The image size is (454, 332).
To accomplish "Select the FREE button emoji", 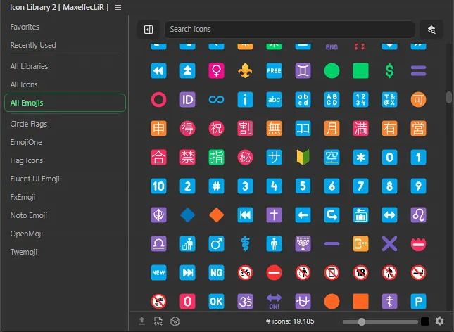I will tap(274, 70).
